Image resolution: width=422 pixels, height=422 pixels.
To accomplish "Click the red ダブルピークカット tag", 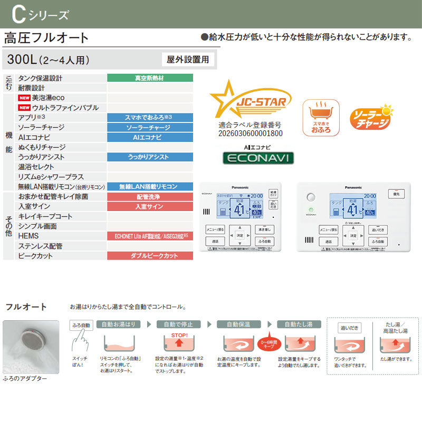I will (150, 255).
